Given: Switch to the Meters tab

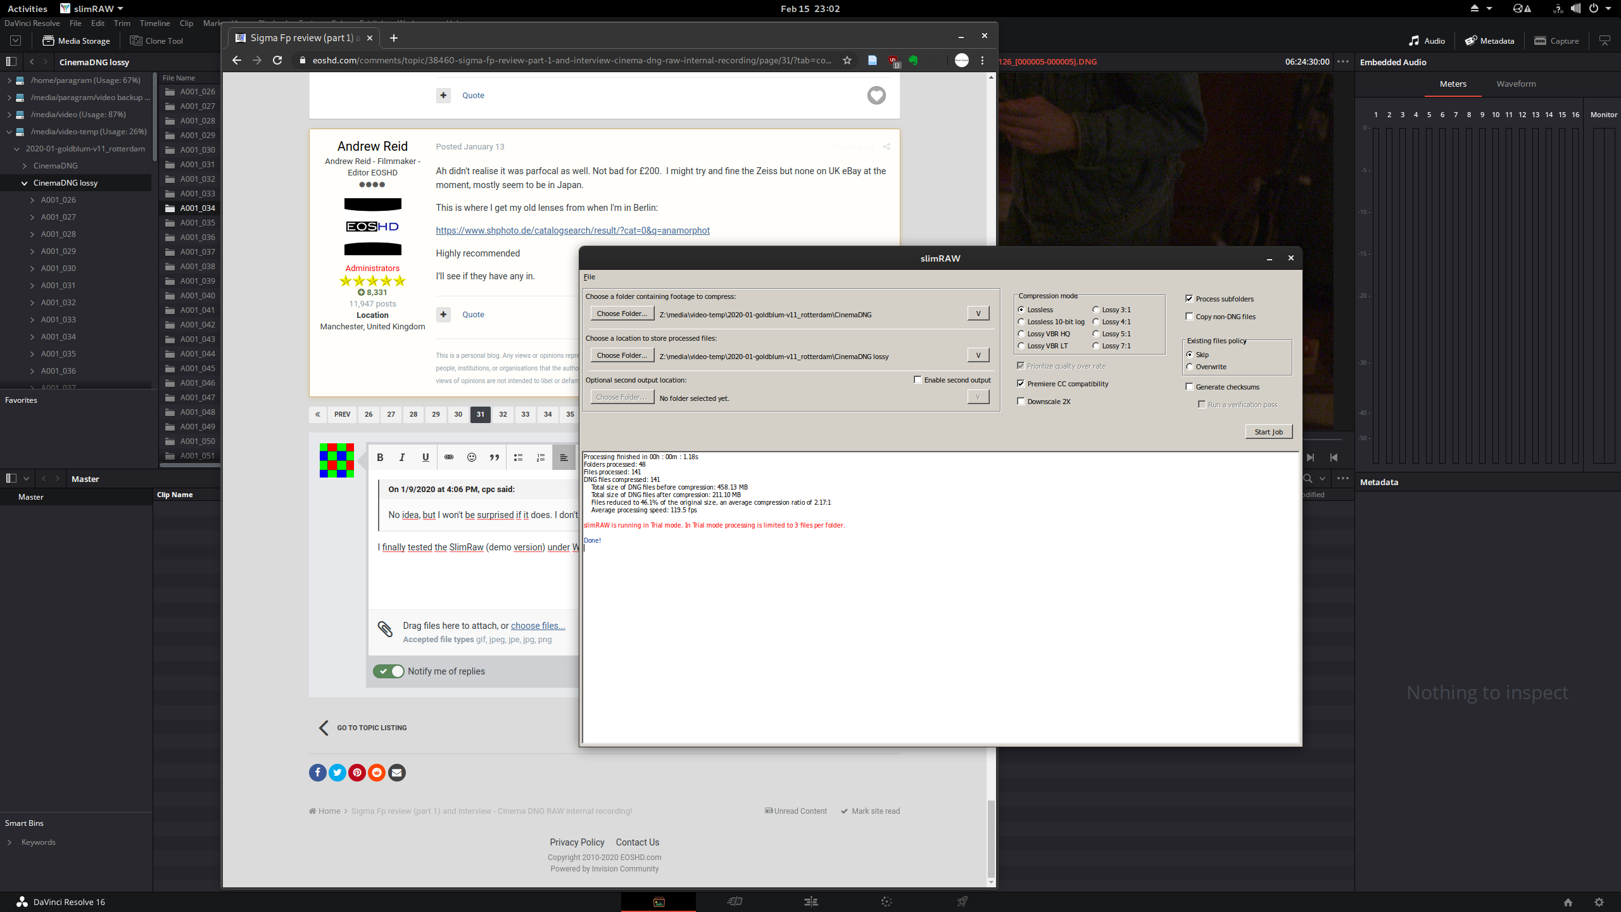Looking at the screenshot, I should [x=1453, y=84].
